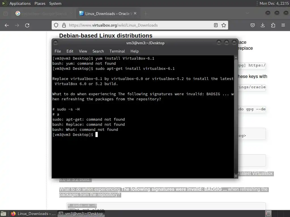Open the System menu in top panel
The height and width of the screenshot is (217, 290).
(x=55, y=3)
